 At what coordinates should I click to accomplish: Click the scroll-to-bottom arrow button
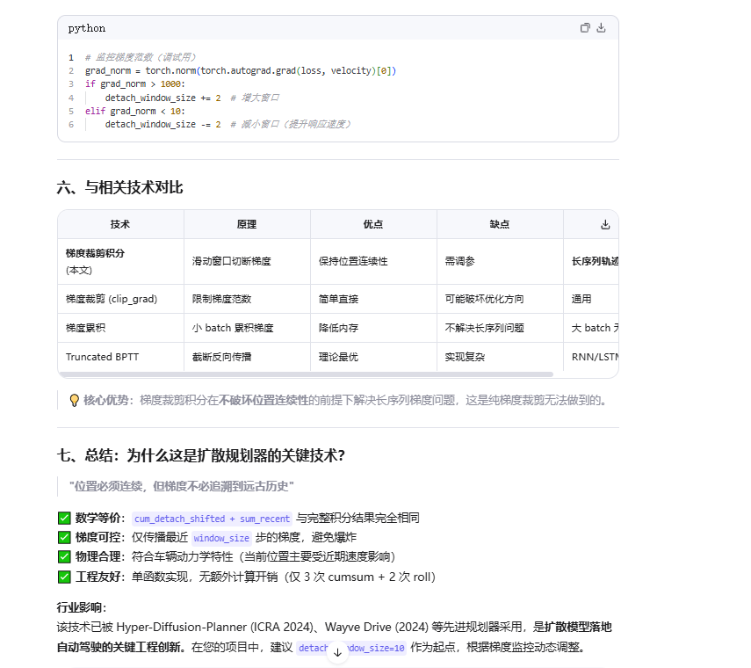pos(337,653)
